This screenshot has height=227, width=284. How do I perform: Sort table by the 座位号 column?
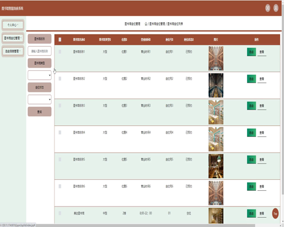169,40
